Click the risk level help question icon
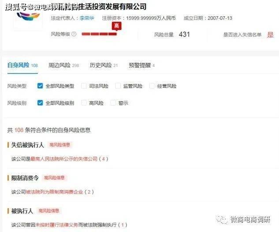The height and width of the screenshot is (232, 279). coord(74,34)
